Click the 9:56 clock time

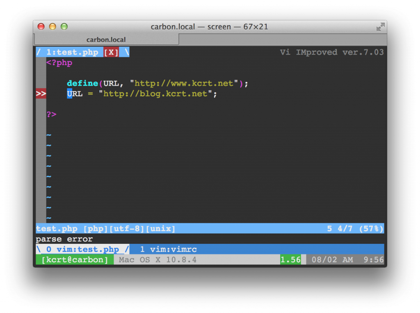(x=374, y=260)
